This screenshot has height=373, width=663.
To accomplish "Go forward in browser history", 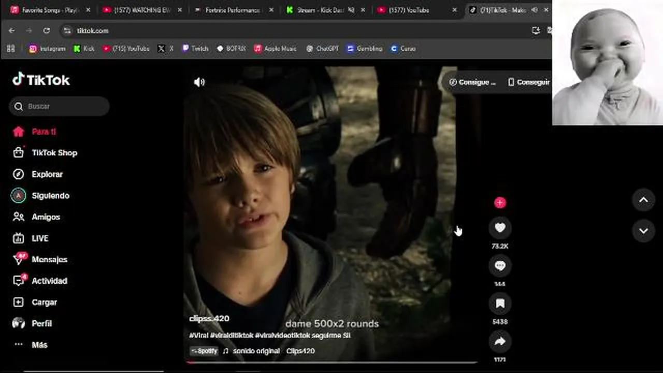I will point(28,31).
